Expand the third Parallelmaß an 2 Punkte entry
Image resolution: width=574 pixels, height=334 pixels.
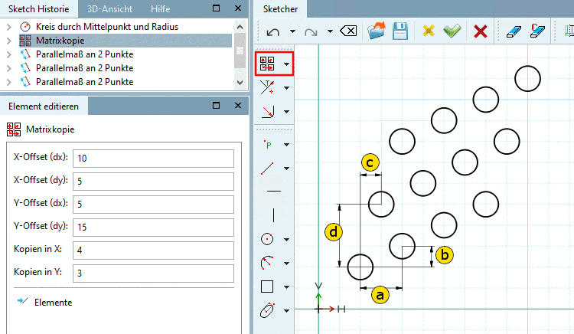(x=8, y=82)
